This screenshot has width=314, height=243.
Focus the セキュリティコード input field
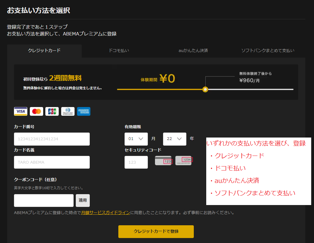tap(136, 162)
